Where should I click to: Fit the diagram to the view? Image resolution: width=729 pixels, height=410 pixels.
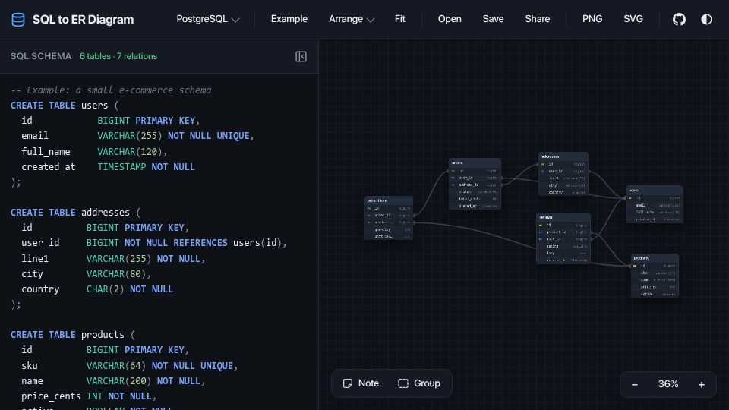coord(400,19)
